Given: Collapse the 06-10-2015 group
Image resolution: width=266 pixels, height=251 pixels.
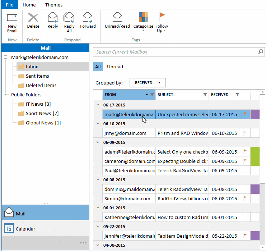Looking at the screenshot, I should [98, 124].
